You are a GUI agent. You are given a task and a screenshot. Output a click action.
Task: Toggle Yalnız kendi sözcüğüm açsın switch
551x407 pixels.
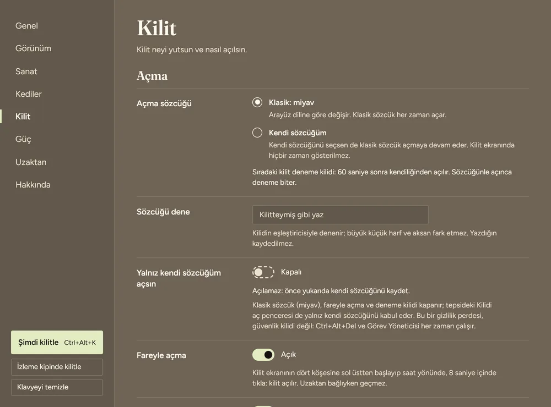point(263,272)
